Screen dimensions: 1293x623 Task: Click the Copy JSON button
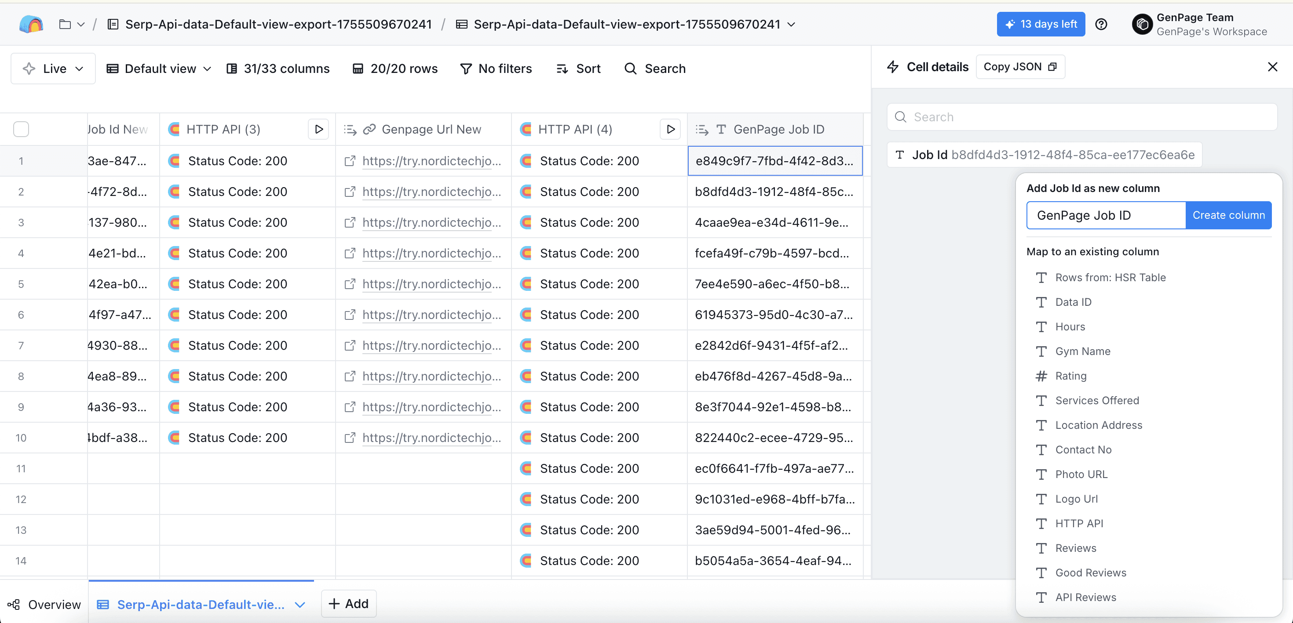[x=1019, y=67]
